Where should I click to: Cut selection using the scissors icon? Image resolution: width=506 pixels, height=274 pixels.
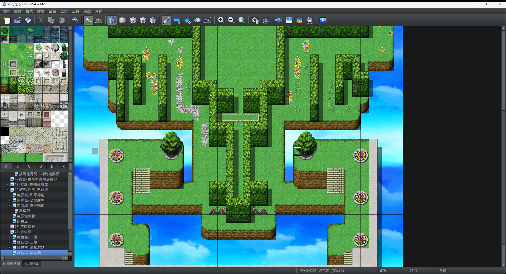(41, 20)
